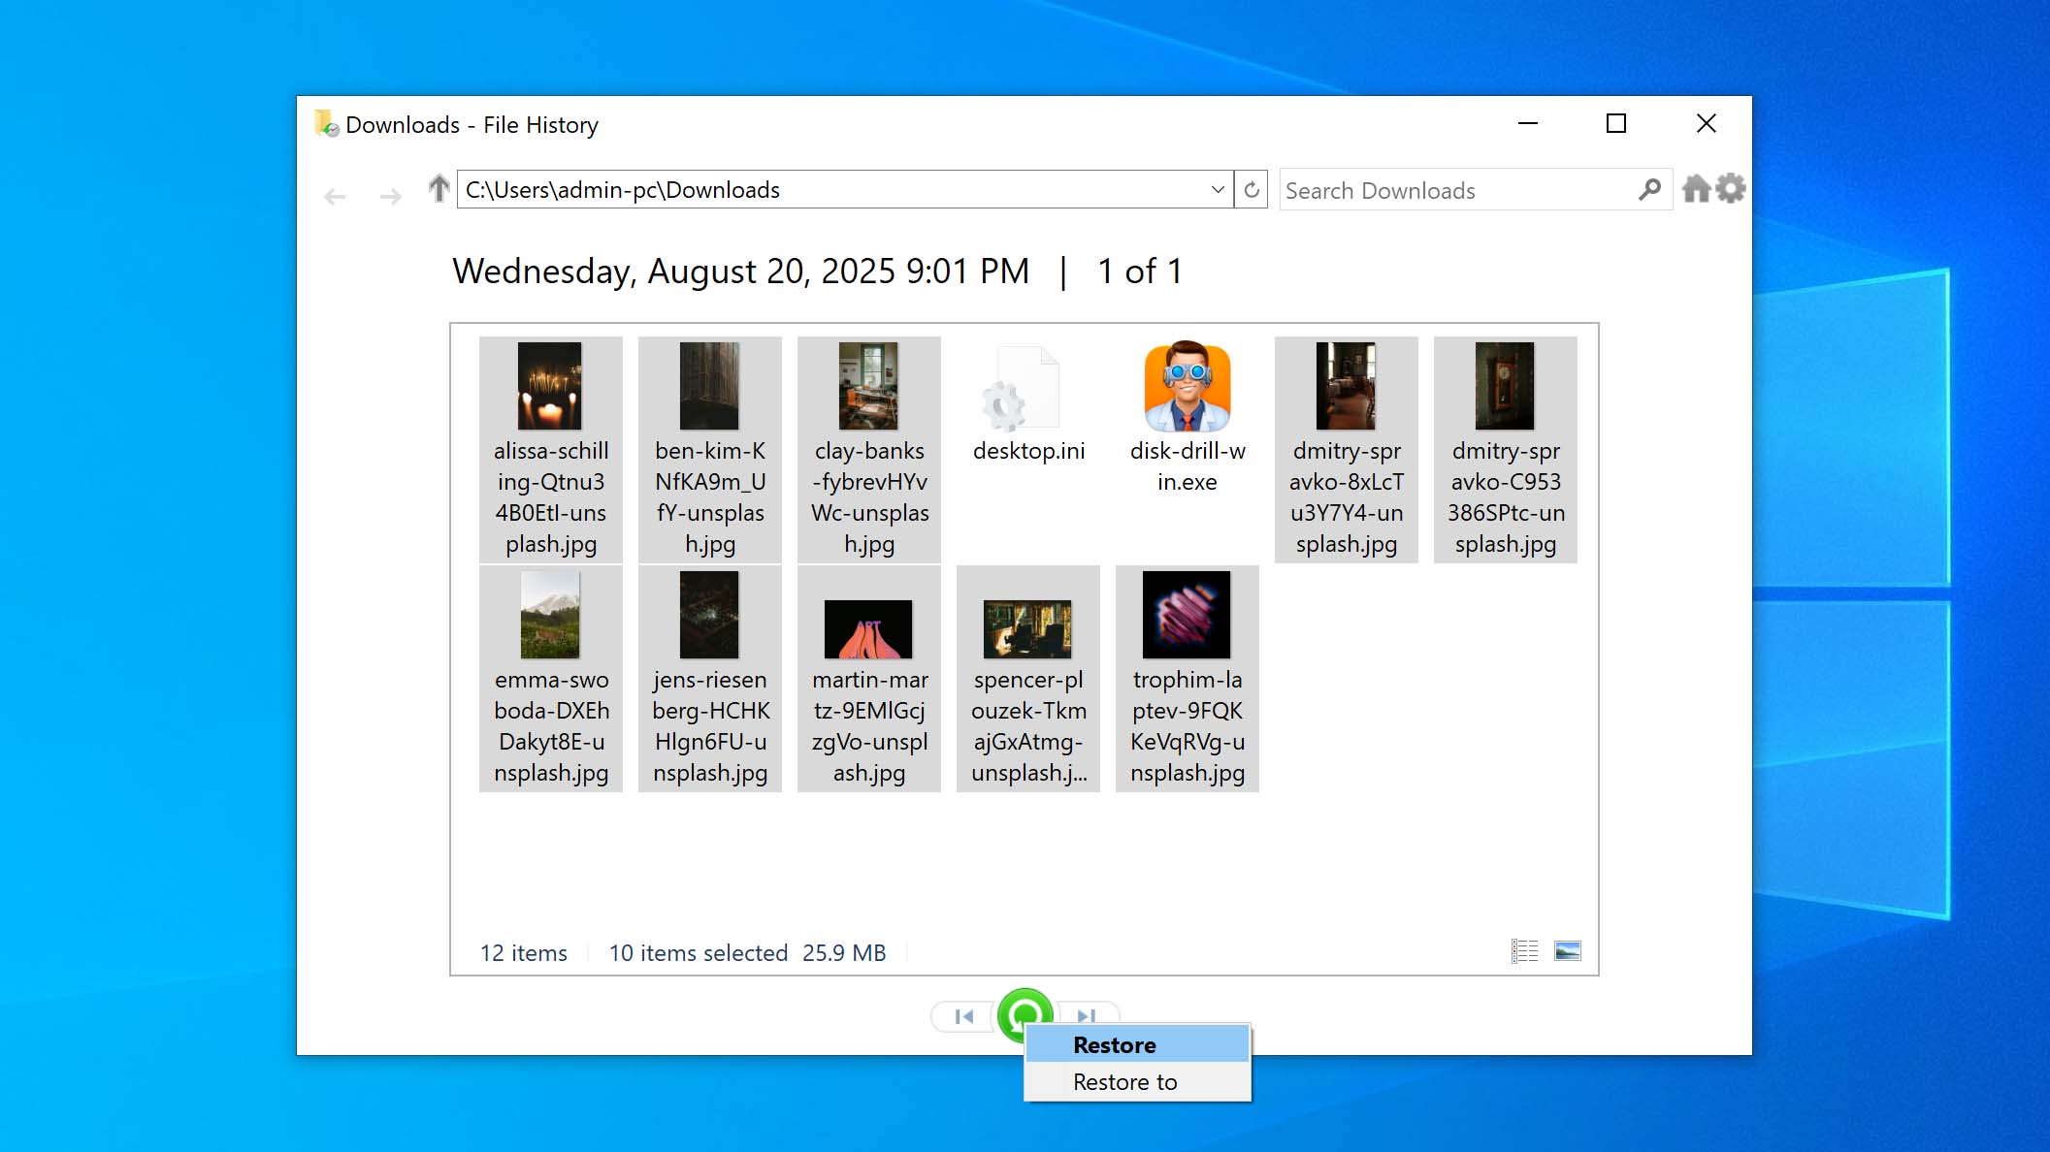The height and width of the screenshot is (1152, 2050).
Task: Select emma-swoboda-DXEhDakyt8E-unsplash.jpg
Action: click(549, 679)
